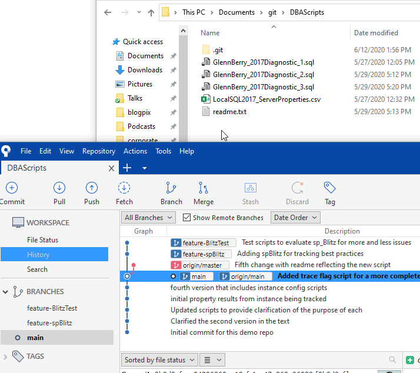
Task: Expand the TAGS section
Action: [5, 357]
